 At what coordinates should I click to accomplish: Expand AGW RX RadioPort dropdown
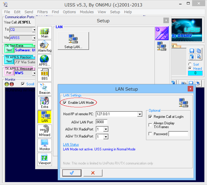pyautogui.click(x=106, y=129)
